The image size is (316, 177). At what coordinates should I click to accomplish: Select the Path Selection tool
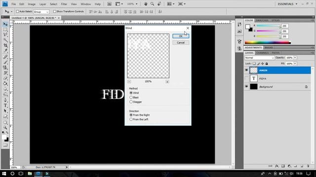click(x=5, y=111)
